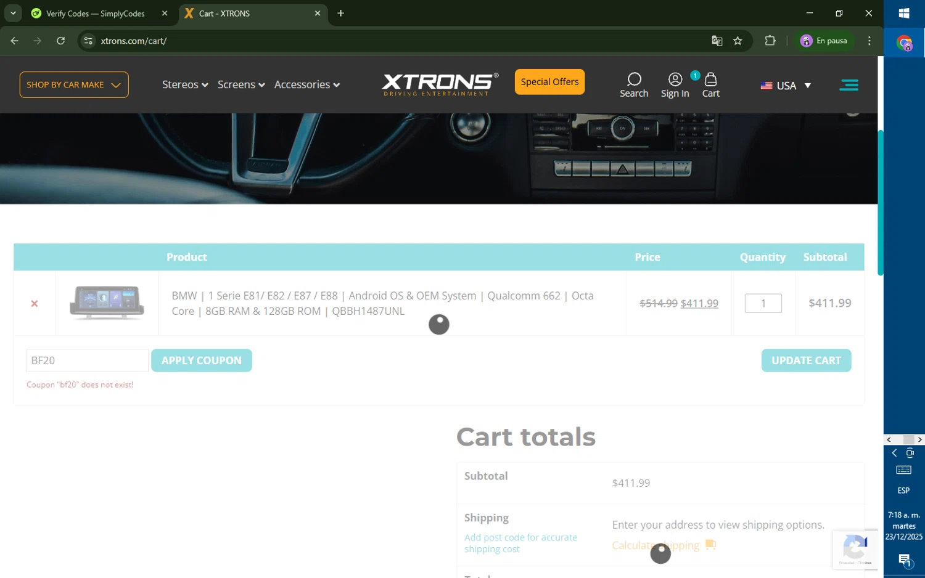Click the Cart totals heading

[x=526, y=437]
